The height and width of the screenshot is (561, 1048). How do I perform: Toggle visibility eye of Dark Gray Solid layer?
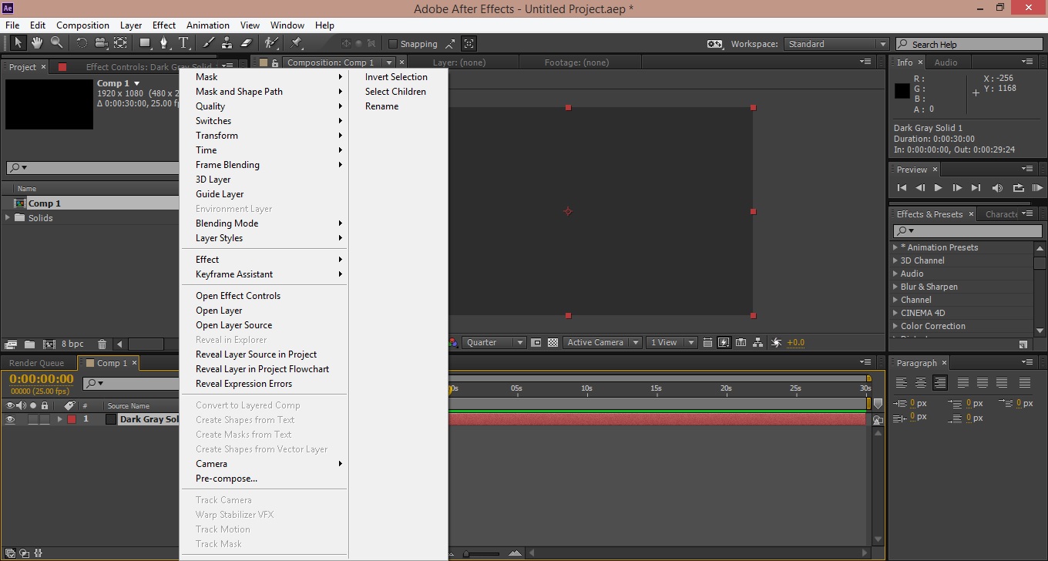click(x=11, y=419)
